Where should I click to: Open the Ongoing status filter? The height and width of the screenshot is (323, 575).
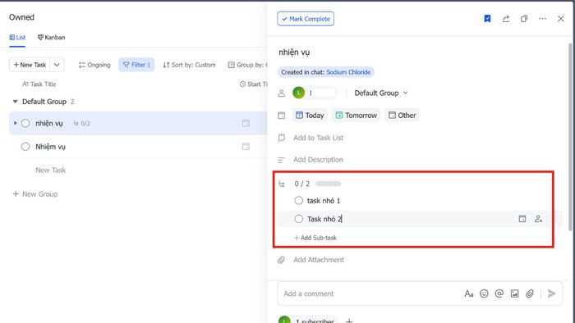[x=94, y=65]
